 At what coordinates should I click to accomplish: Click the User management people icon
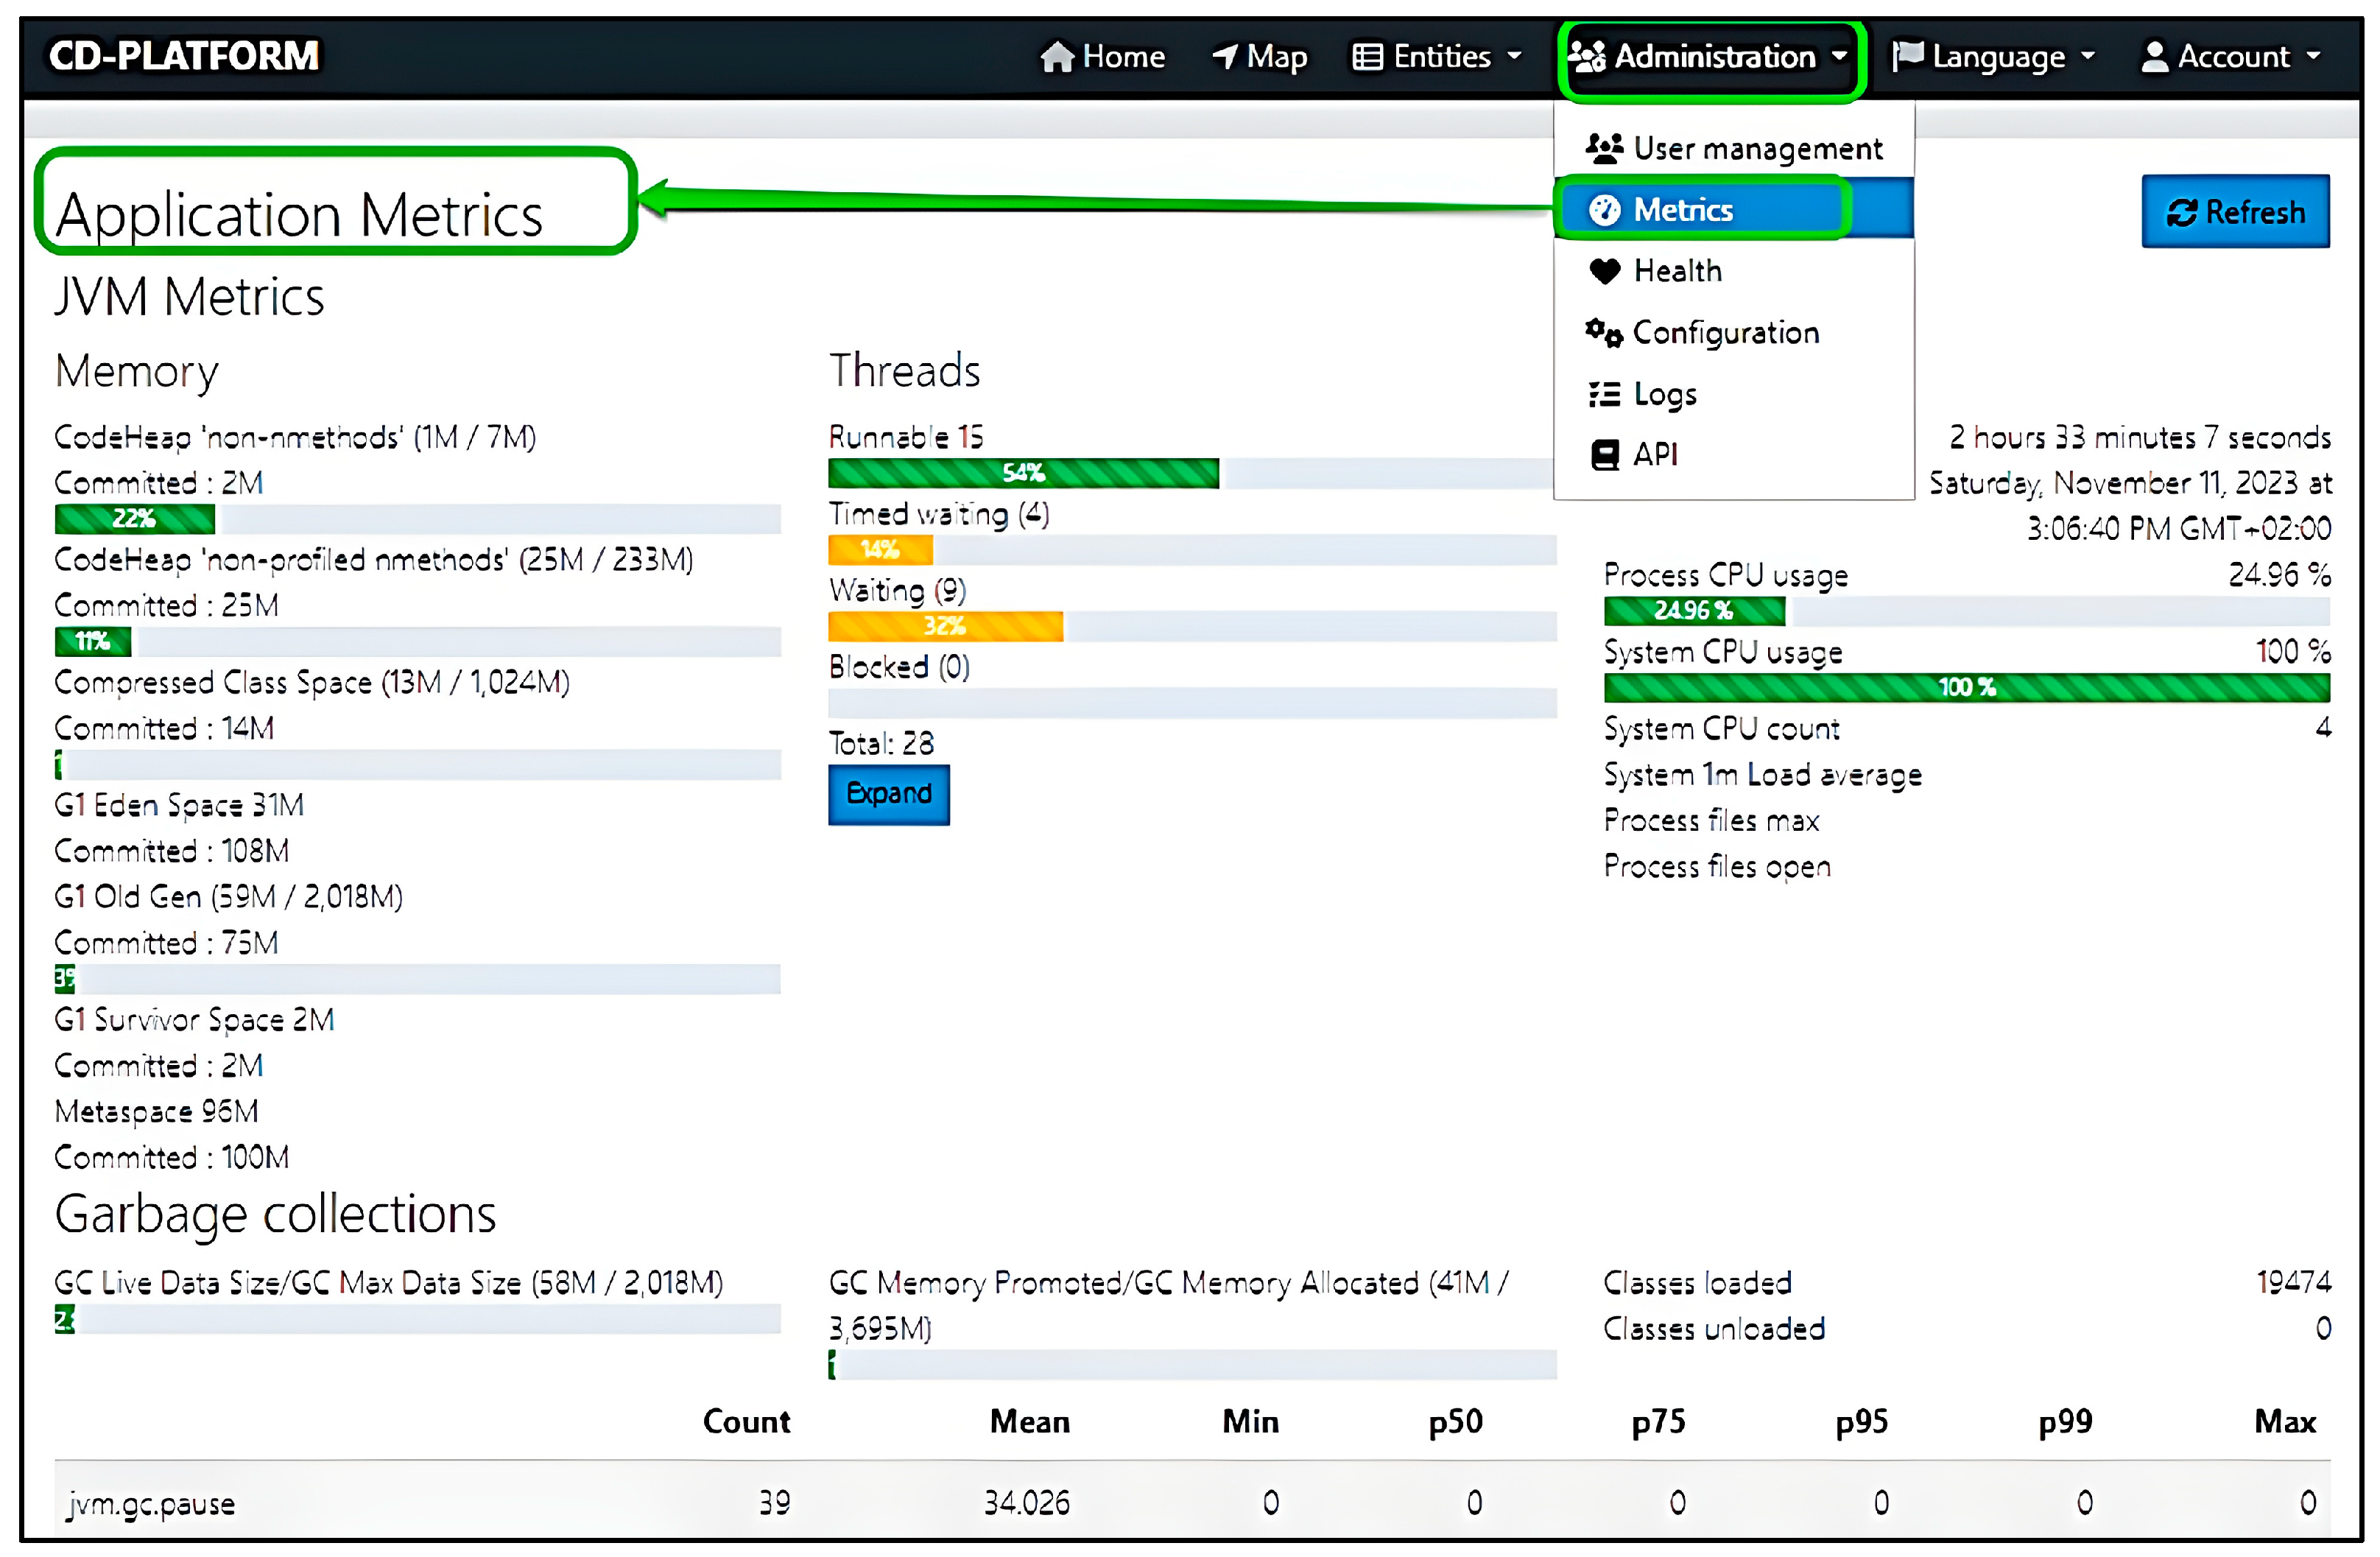point(1604,149)
